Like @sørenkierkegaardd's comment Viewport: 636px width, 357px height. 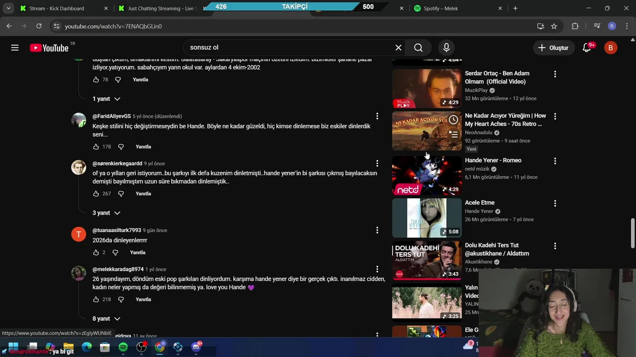[x=96, y=194]
